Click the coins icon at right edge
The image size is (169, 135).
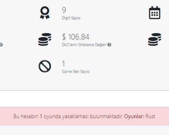pos(155,40)
